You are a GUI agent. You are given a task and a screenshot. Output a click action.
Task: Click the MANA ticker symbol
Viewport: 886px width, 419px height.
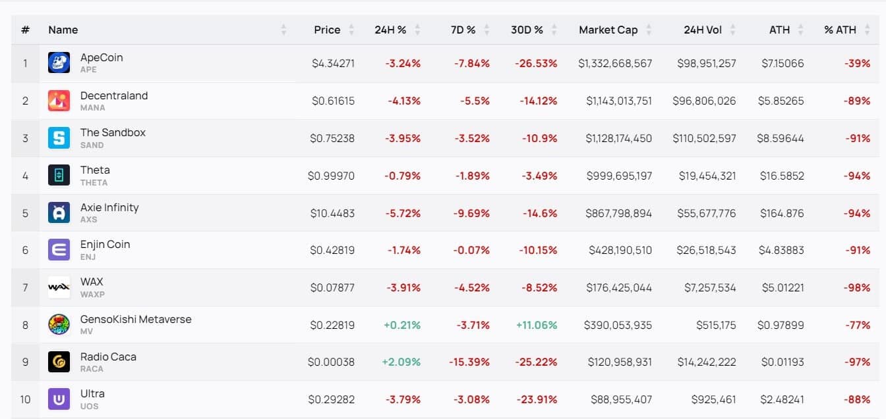coord(92,107)
